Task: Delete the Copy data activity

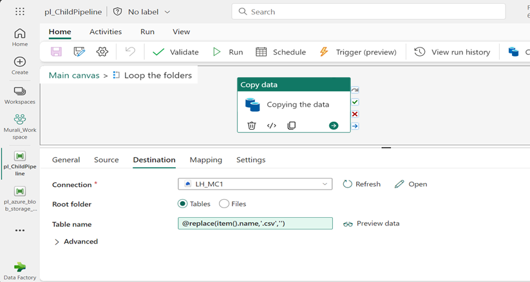Action: click(252, 125)
